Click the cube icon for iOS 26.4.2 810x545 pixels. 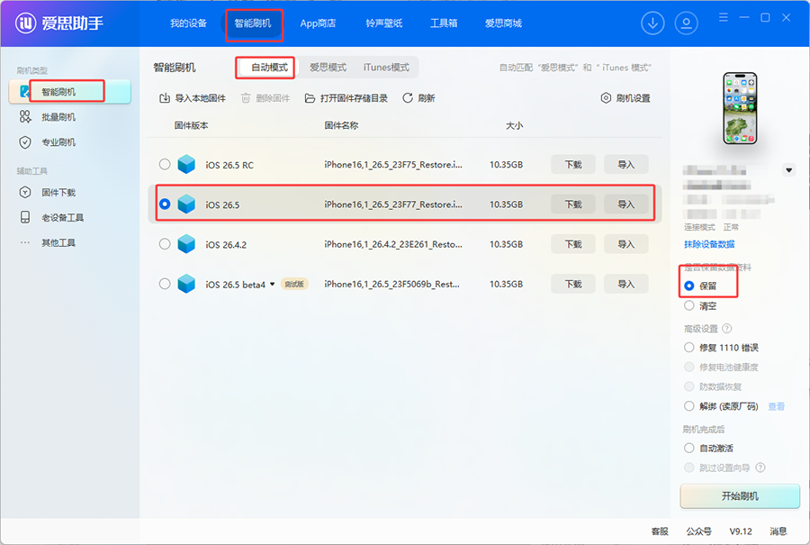pos(186,244)
